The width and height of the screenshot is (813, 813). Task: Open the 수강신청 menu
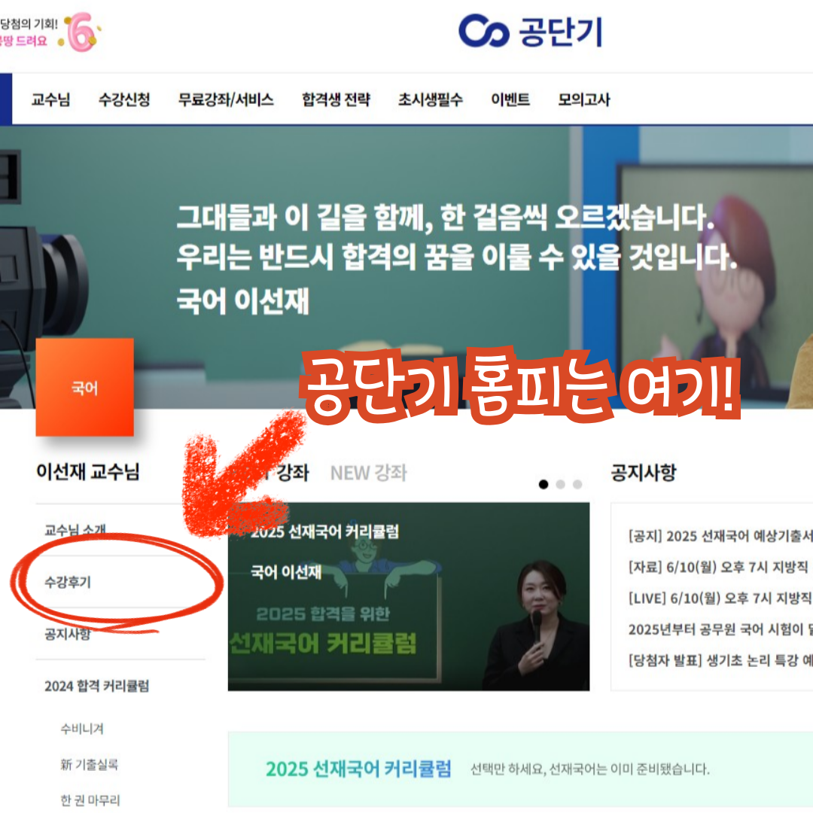click(124, 99)
